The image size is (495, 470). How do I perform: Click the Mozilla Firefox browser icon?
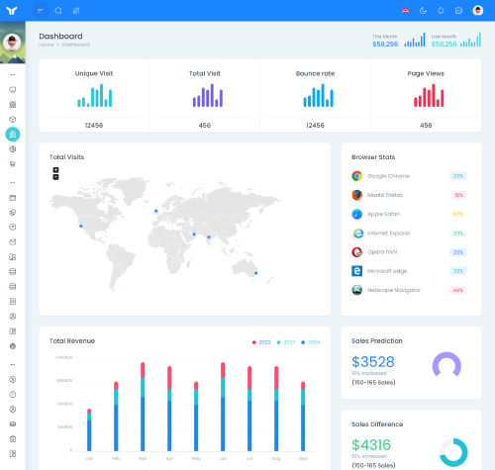[356, 195]
